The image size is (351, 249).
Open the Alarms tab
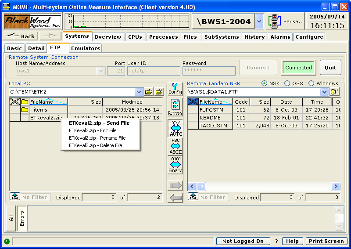click(x=280, y=37)
